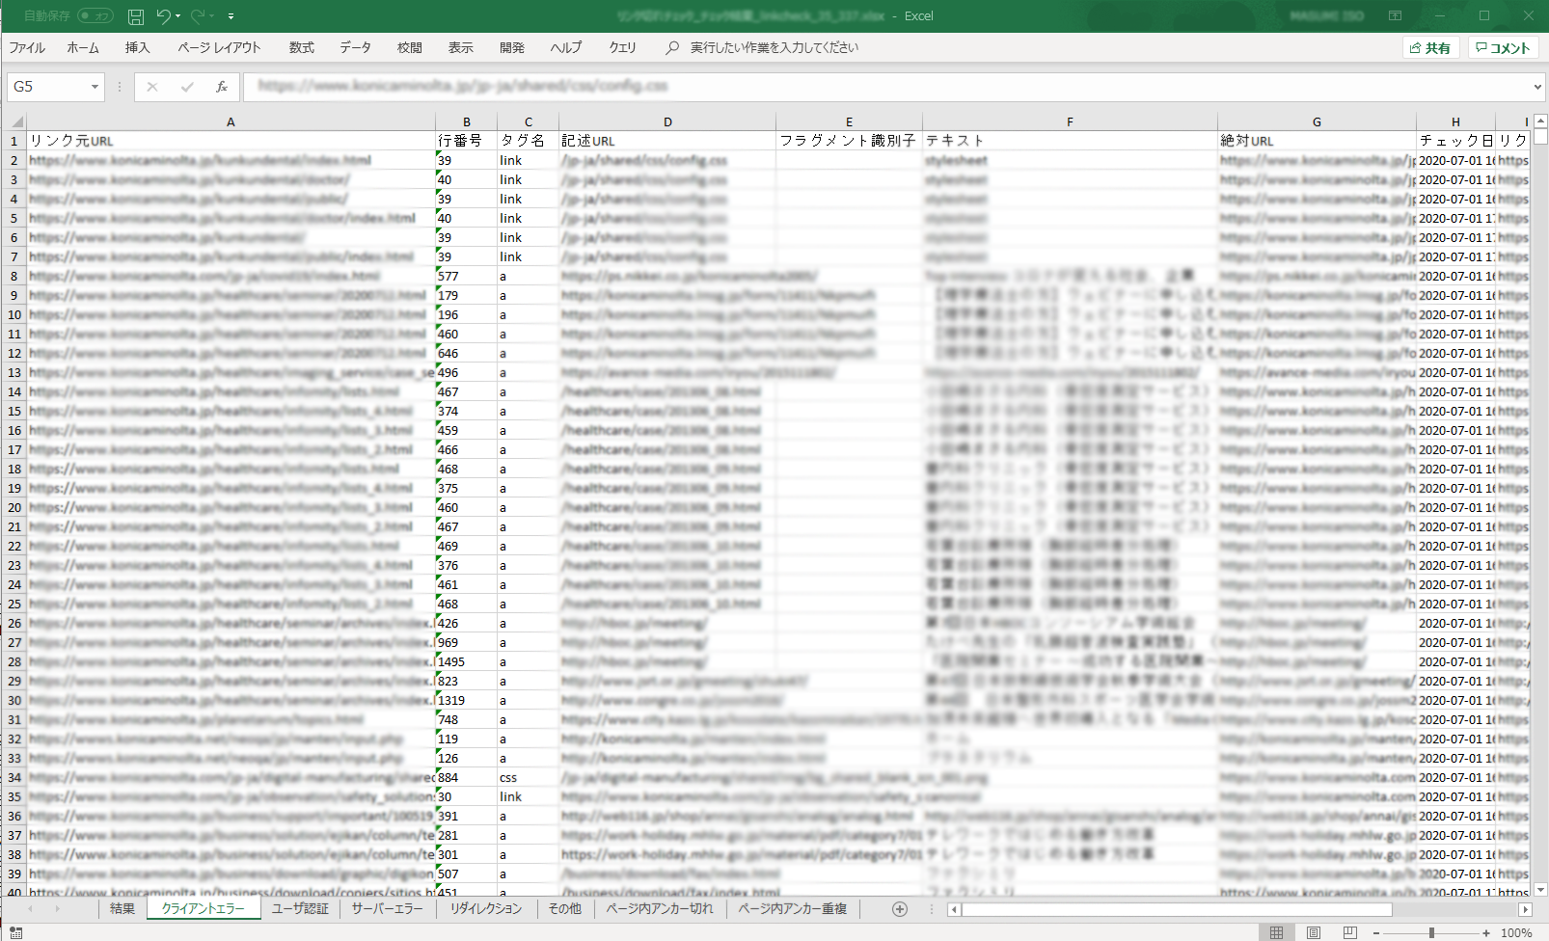Open the Undo history dropdown arrow
The image size is (1549, 941).
[178, 16]
